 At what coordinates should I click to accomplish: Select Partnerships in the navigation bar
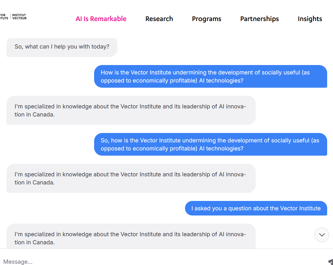259,19
